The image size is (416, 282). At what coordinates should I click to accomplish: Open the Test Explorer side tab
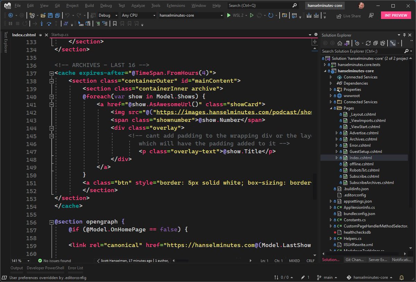click(x=5, y=42)
